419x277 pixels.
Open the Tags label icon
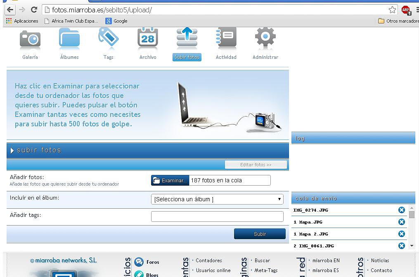(108, 37)
